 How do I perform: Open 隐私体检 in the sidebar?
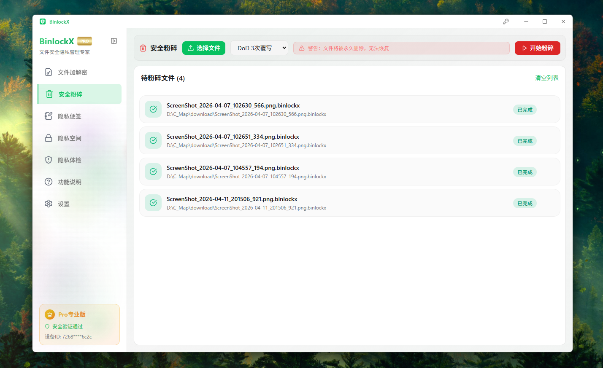pyautogui.click(x=80, y=160)
